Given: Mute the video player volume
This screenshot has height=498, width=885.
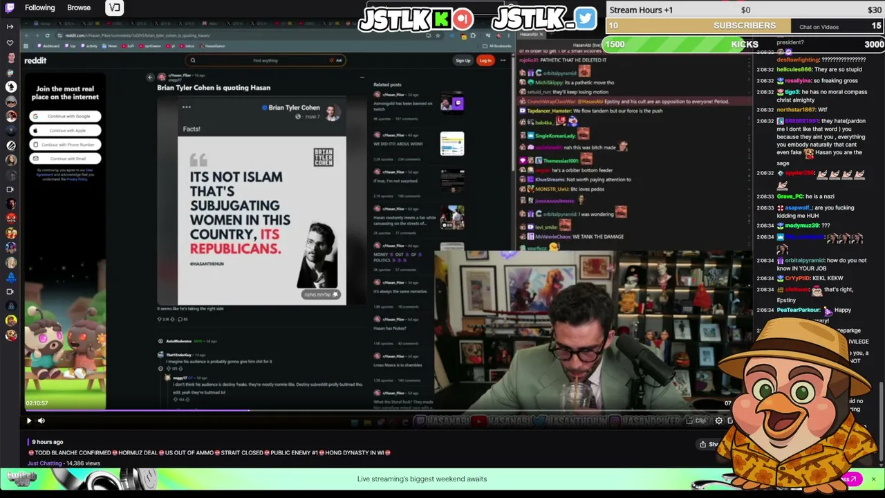Looking at the screenshot, I should point(41,421).
